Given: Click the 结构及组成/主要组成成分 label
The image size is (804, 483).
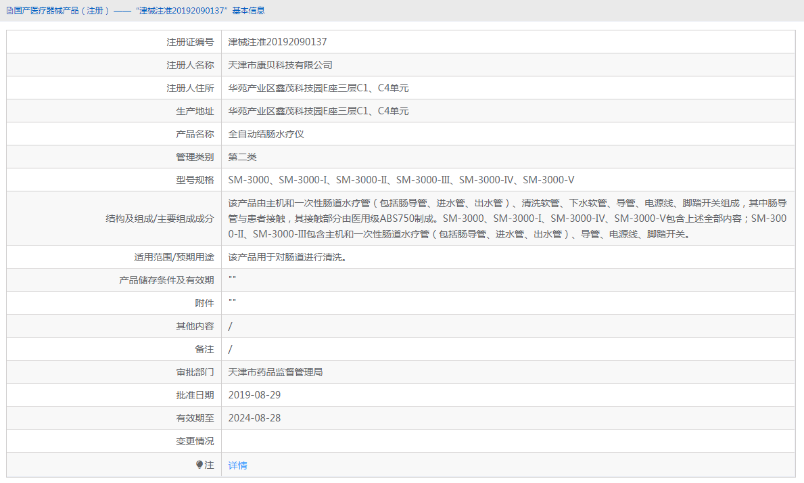Looking at the screenshot, I should pos(160,219).
